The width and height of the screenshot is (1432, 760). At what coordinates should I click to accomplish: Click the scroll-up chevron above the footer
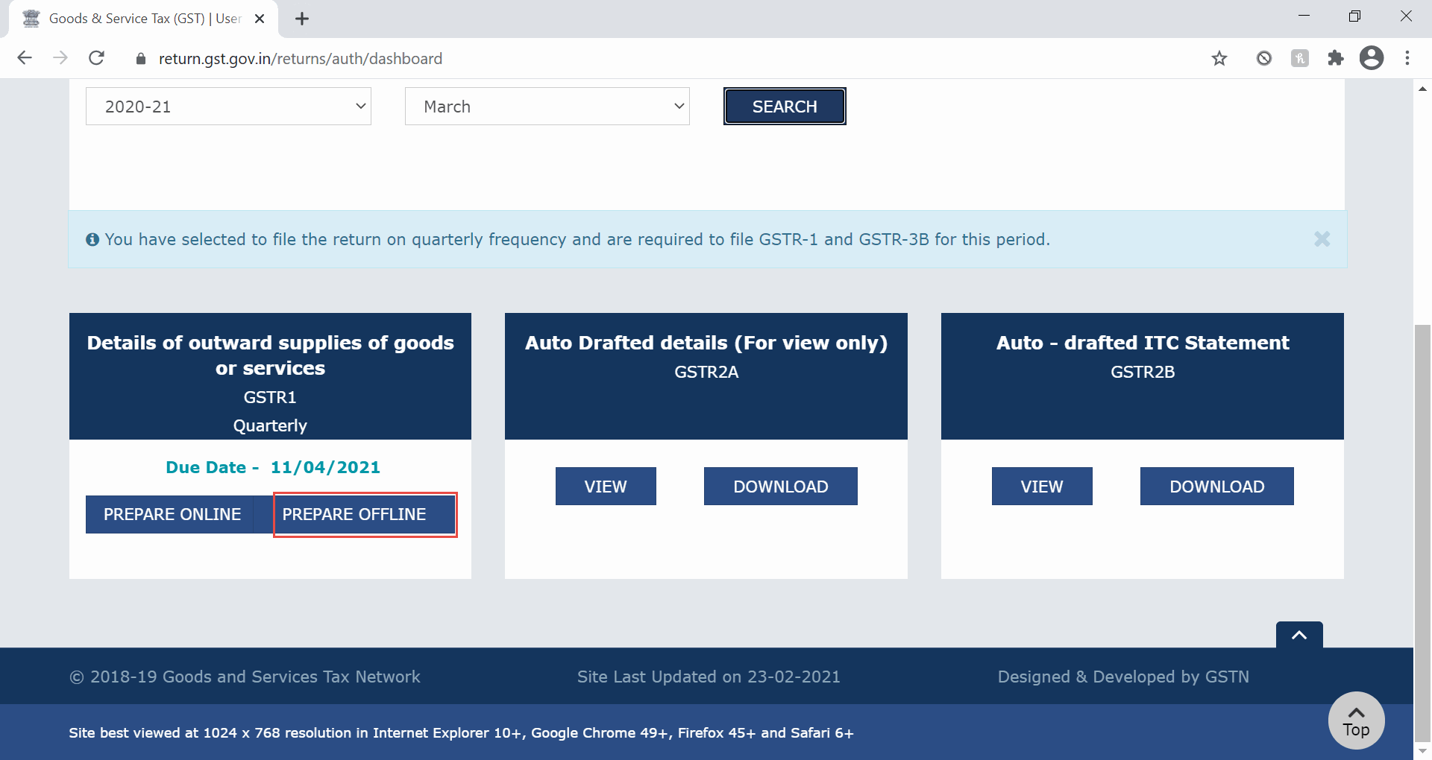[x=1299, y=635]
